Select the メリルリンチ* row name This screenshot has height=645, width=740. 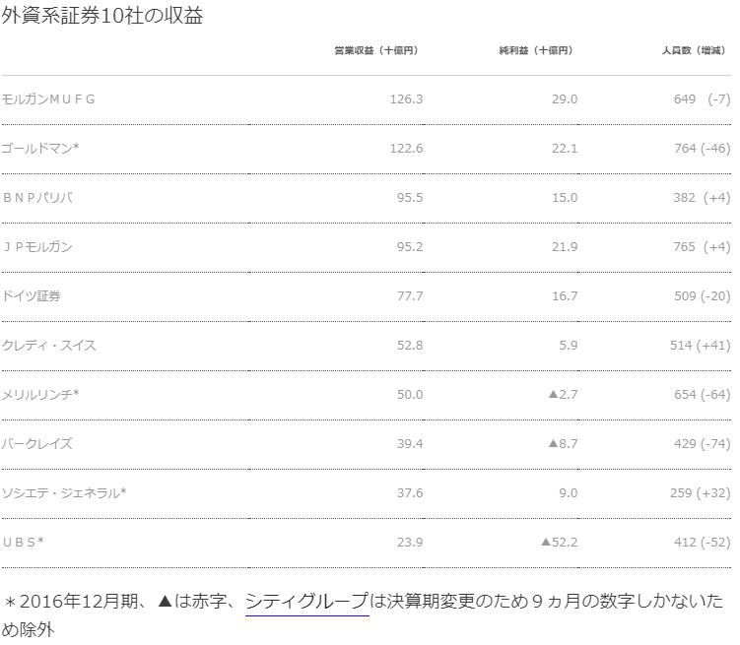(x=40, y=395)
